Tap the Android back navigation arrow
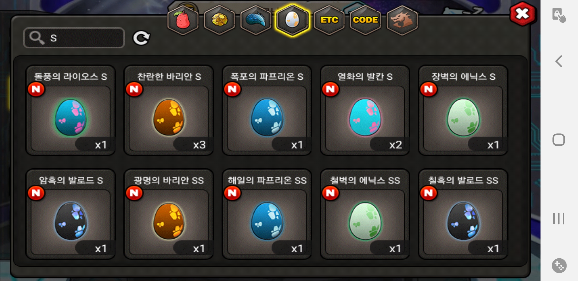 pos(559,61)
